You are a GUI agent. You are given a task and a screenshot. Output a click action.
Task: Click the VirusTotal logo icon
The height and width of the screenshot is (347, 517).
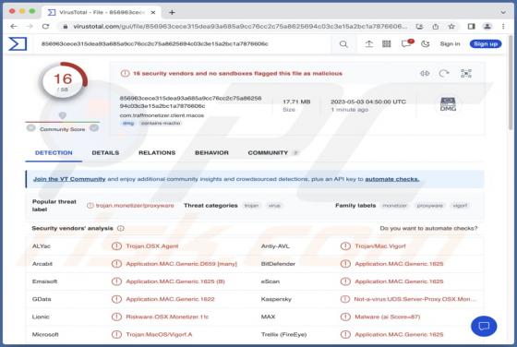18,43
